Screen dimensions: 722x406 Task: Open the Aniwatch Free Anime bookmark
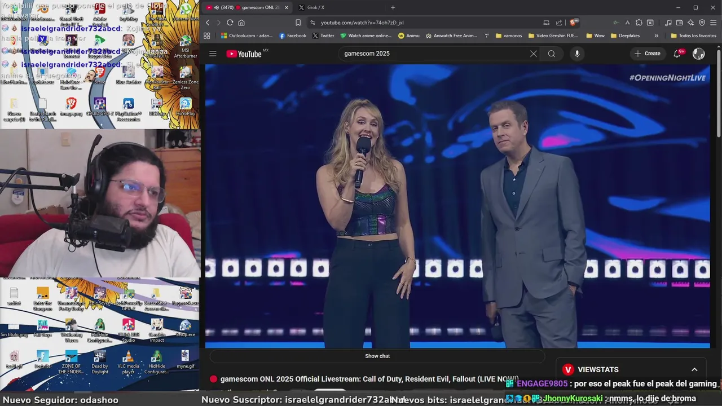(x=451, y=36)
